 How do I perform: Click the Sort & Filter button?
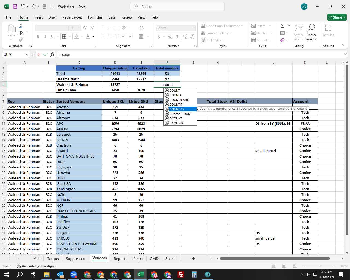298,32
